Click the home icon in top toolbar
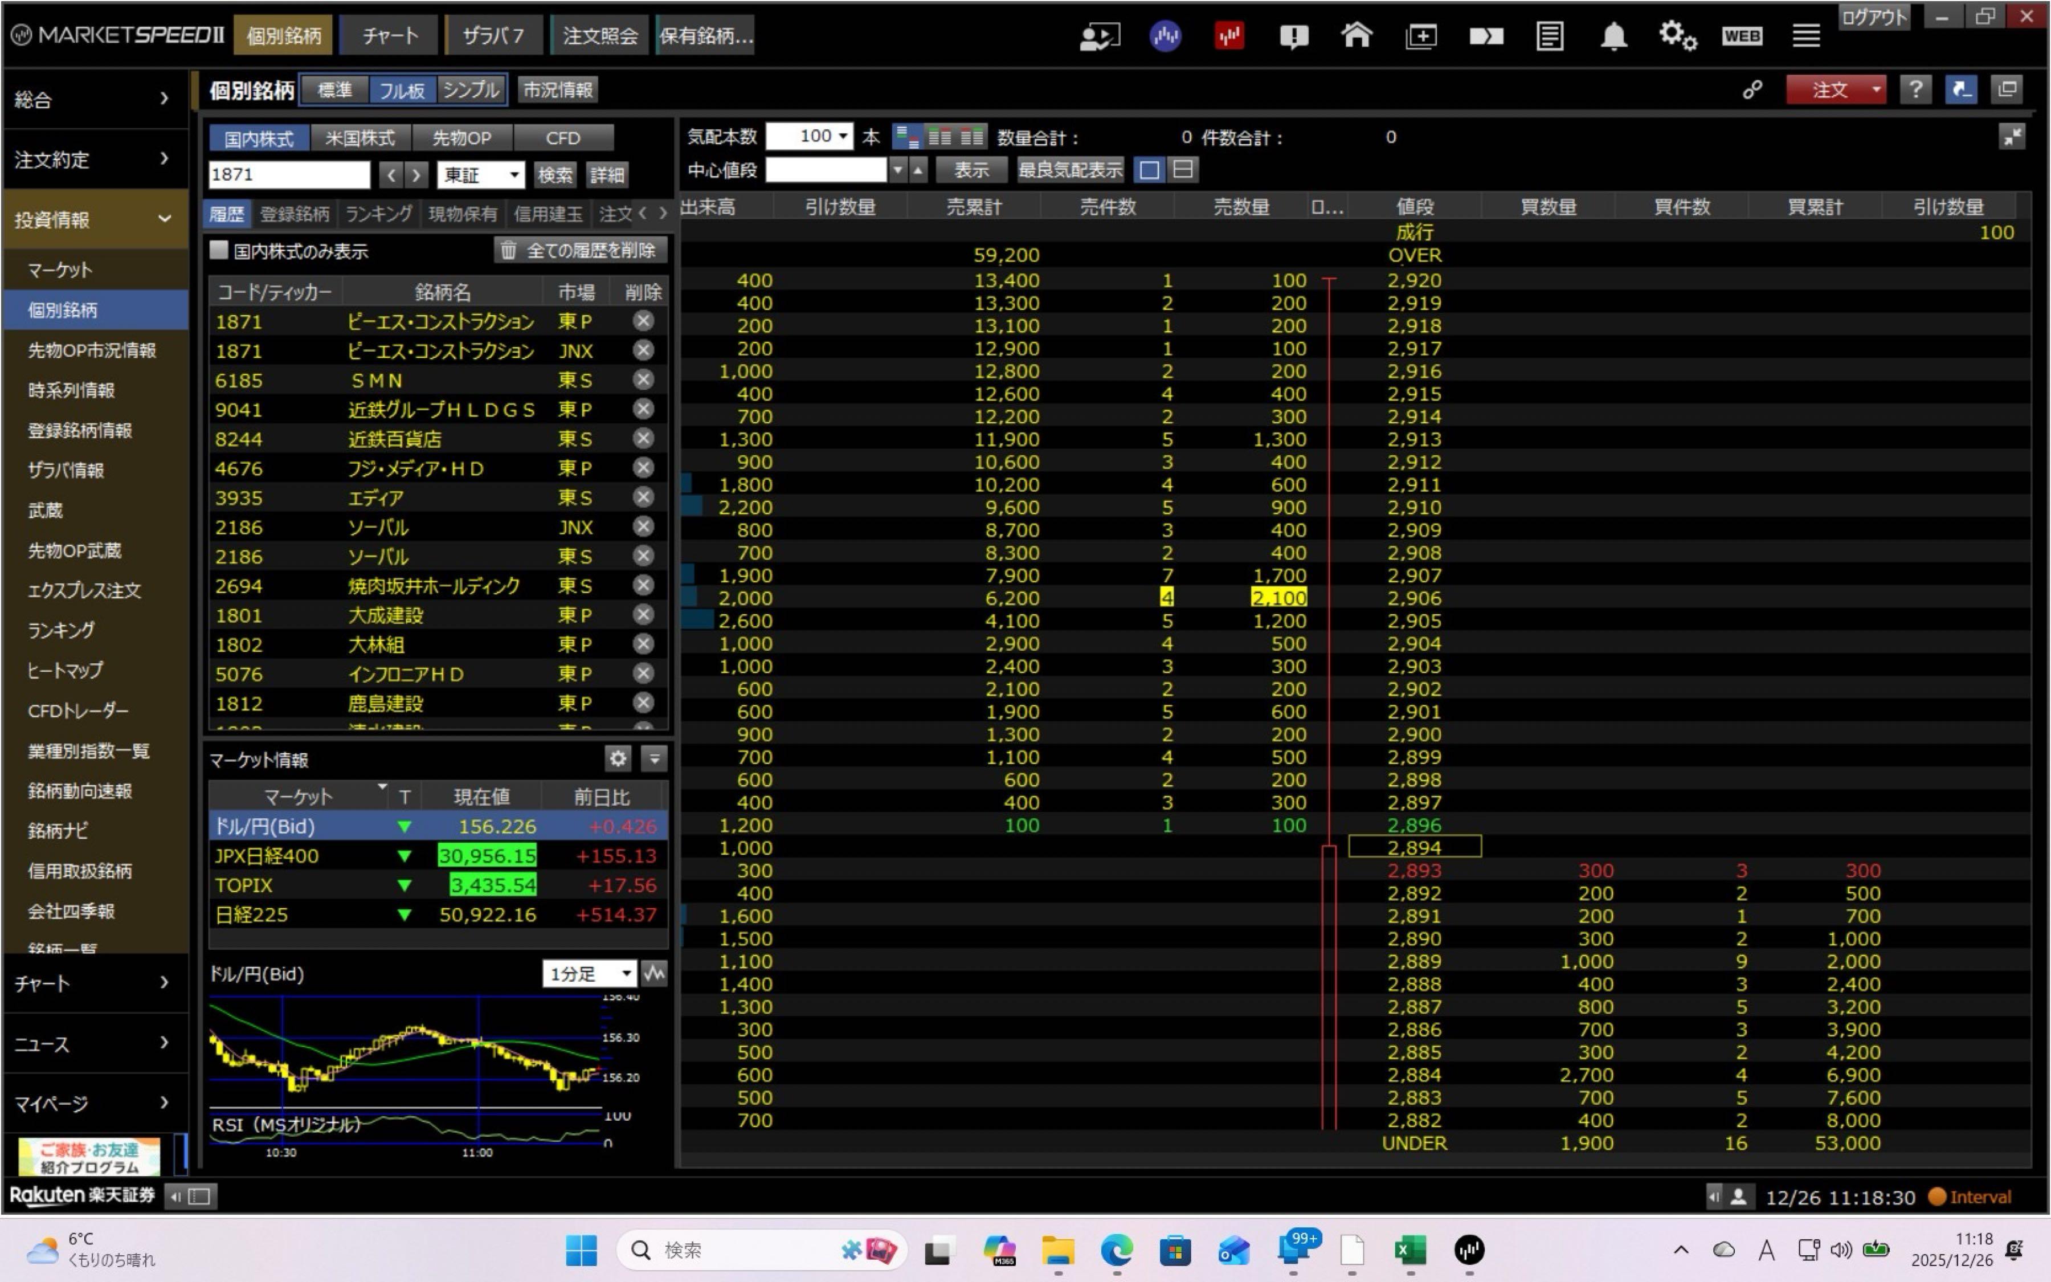The width and height of the screenshot is (2051, 1282). coord(1356,35)
